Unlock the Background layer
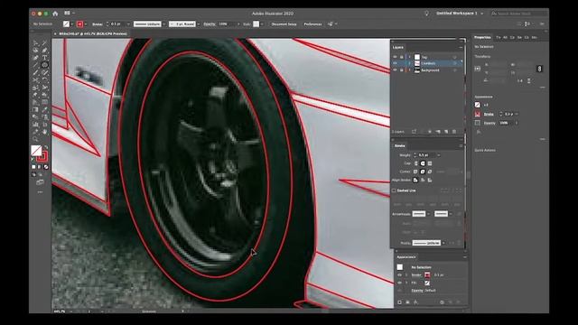Image resolution: width=578 pixels, height=325 pixels. pos(401,70)
